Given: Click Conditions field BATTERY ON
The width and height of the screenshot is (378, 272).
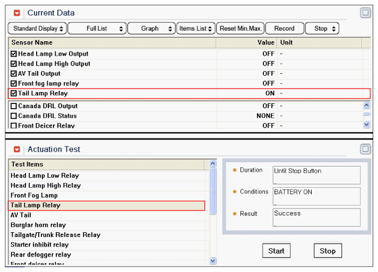Looking at the screenshot, I should pyautogui.click(x=316, y=196).
